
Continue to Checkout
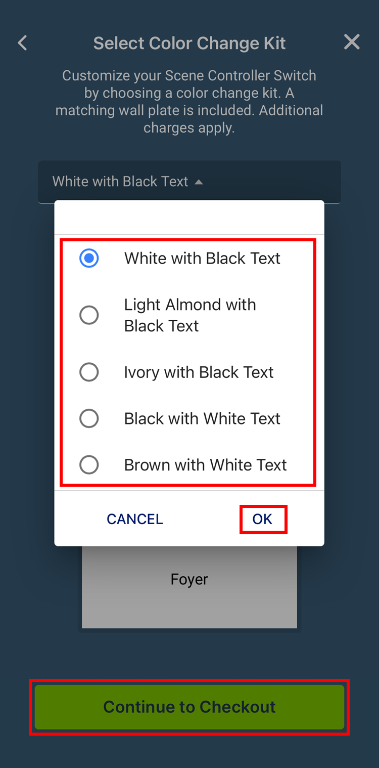pos(189,707)
